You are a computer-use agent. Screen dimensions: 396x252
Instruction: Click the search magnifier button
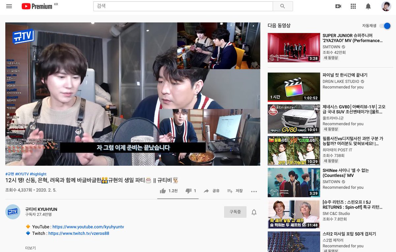tap(282, 6)
